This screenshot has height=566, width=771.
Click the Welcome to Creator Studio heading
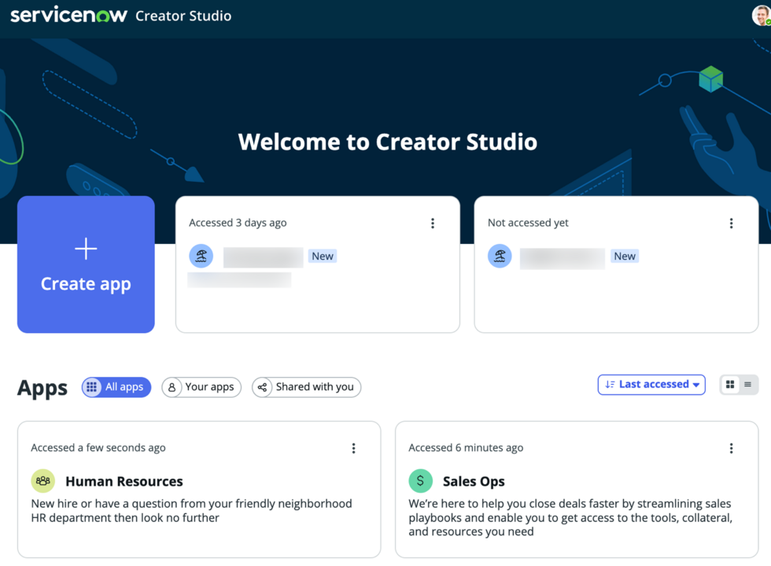[x=387, y=142]
